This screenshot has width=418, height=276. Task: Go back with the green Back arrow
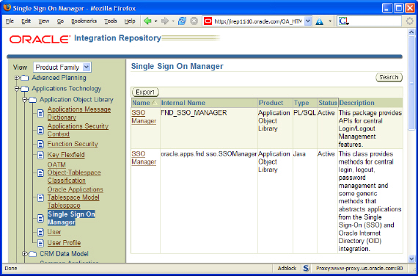[x=147, y=21]
